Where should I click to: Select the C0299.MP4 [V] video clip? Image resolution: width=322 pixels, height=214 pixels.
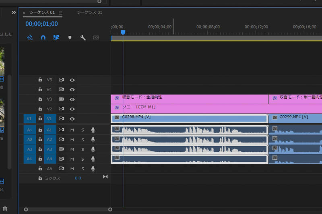pos(295,118)
